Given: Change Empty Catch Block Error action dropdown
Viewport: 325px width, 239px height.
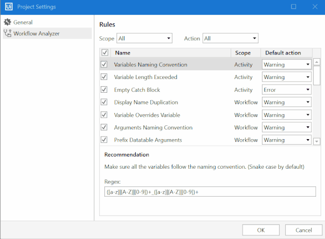Looking at the screenshot, I should [x=287, y=90].
